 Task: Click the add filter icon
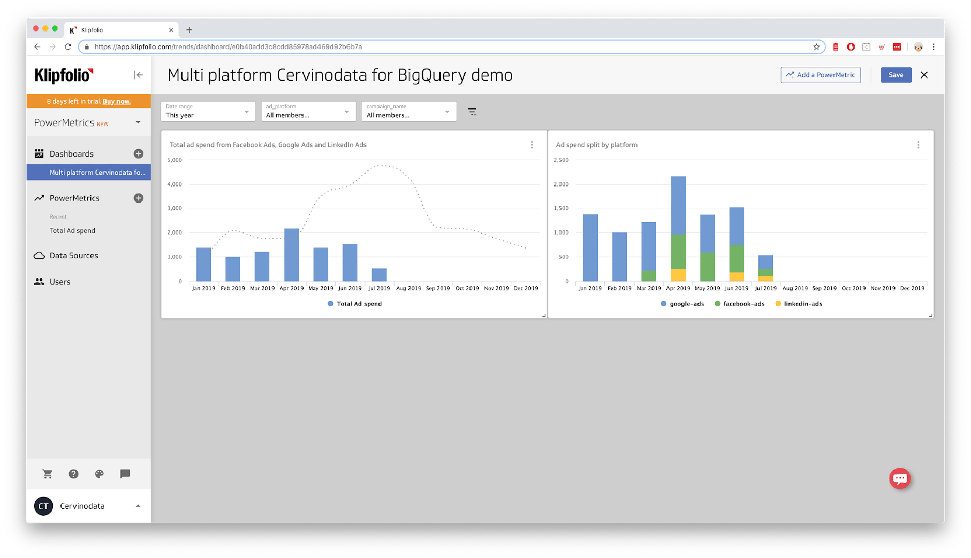(472, 112)
